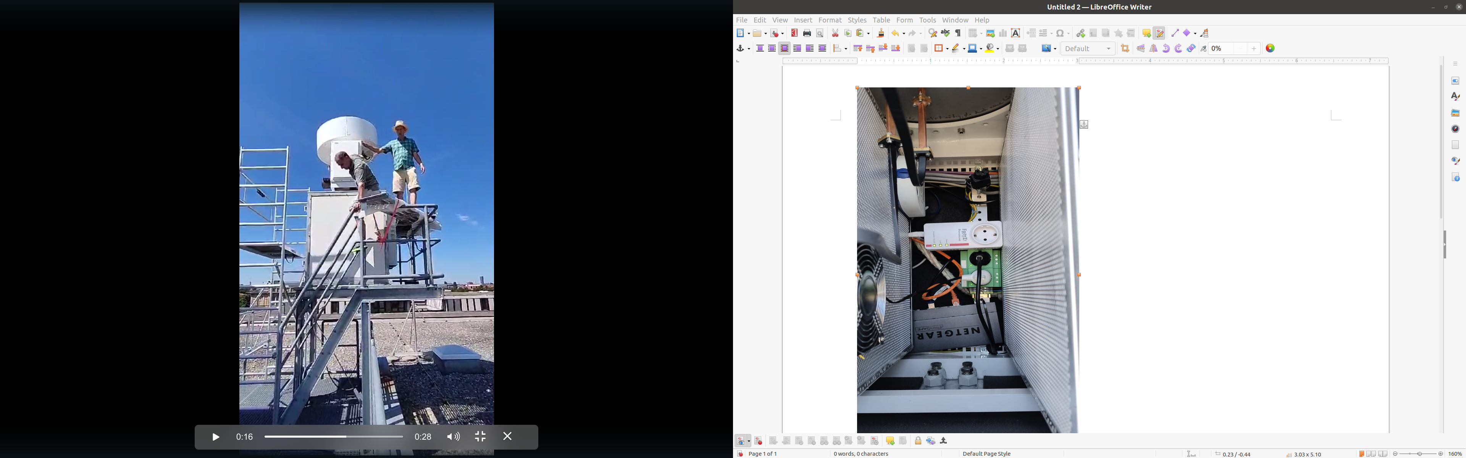The image size is (1466, 458).
Task: Open the Navigator sidebar panel
Action: 1455,129
